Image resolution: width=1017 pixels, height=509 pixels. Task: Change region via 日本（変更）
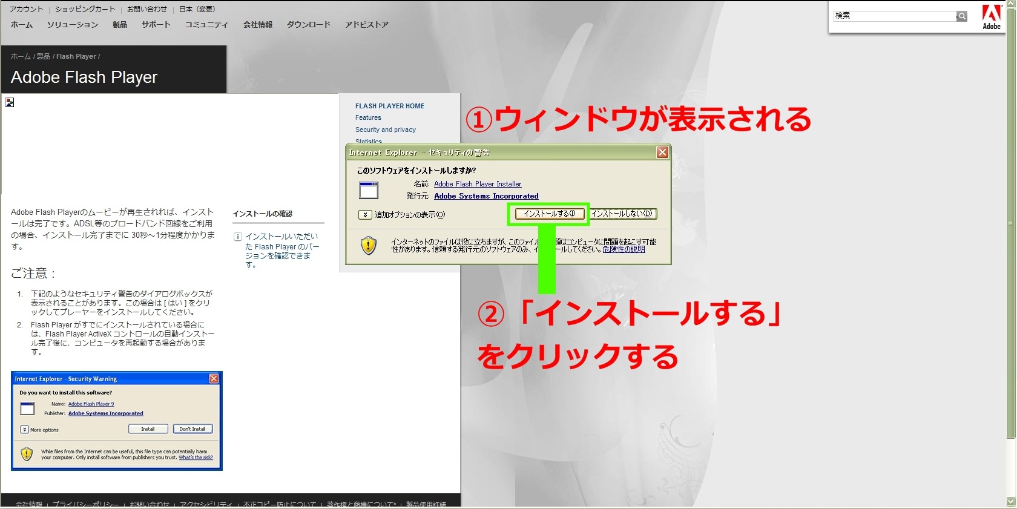tap(197, 9)
